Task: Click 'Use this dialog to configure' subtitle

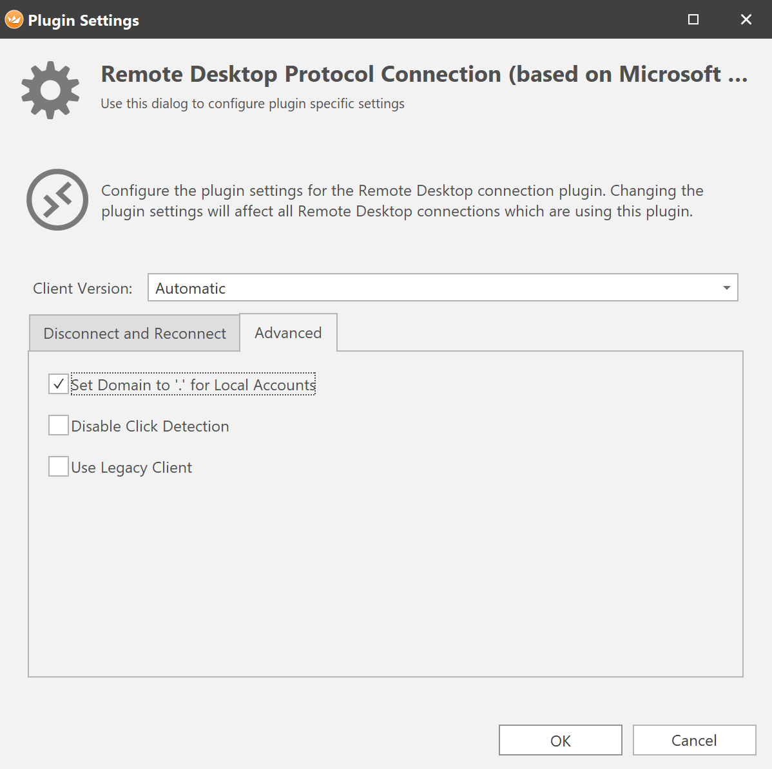Action: (253, 104)
